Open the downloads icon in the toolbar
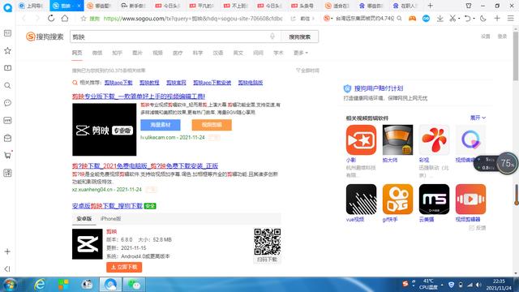 (440, 19)
